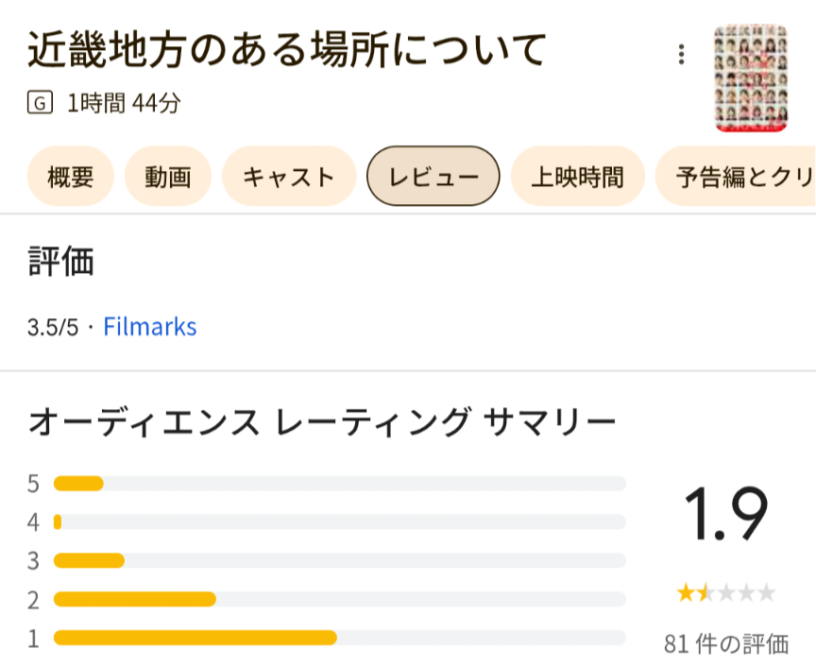Click the 3-star rating bar
Screen dimensions: 816x666
[x=340, y=561]
